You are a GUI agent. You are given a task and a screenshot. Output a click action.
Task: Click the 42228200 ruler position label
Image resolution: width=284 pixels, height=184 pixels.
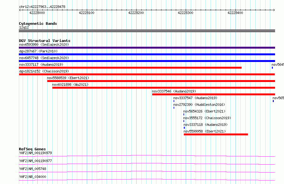pyautogui.click(x=136, y=13)
